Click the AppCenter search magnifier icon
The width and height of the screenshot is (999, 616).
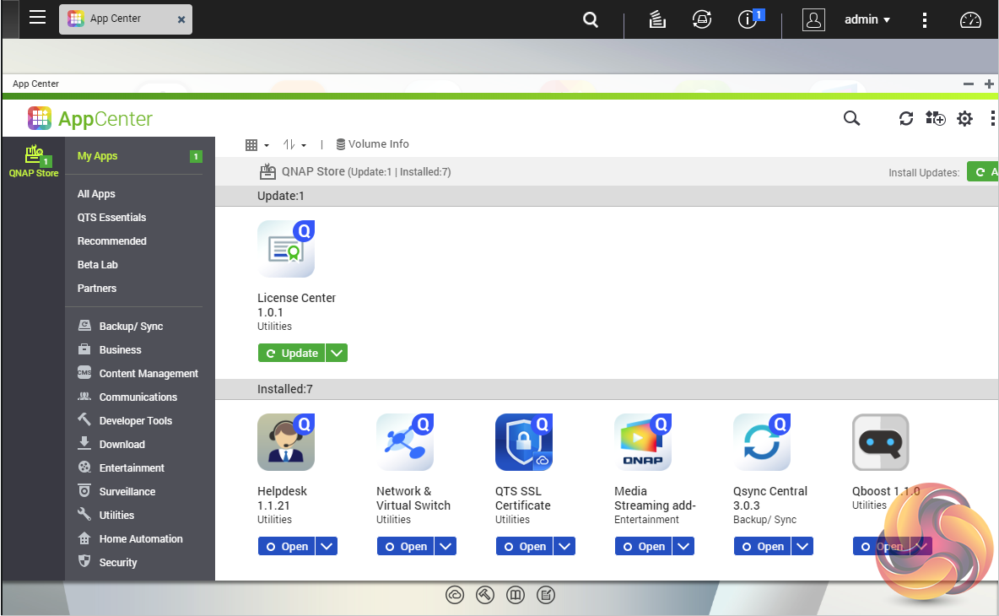[851, 119]
